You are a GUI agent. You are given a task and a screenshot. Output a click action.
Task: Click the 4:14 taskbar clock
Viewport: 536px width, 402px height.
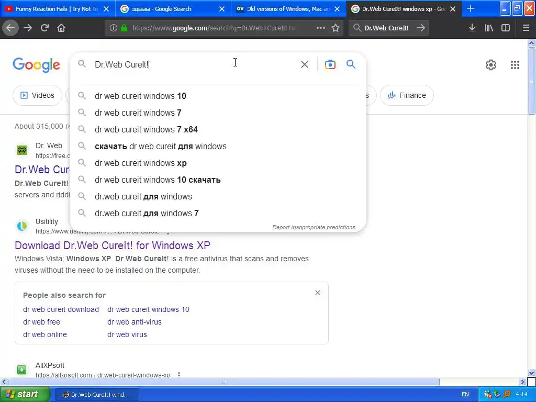521,394
